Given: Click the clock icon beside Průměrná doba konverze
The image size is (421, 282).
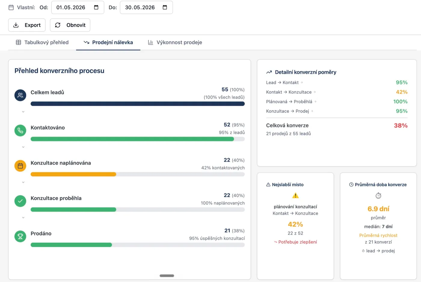Looking at the screenshot, I should tap(351, 185).
